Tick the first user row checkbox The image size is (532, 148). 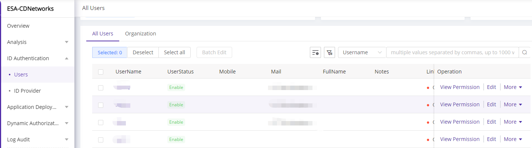click(101, 87)
